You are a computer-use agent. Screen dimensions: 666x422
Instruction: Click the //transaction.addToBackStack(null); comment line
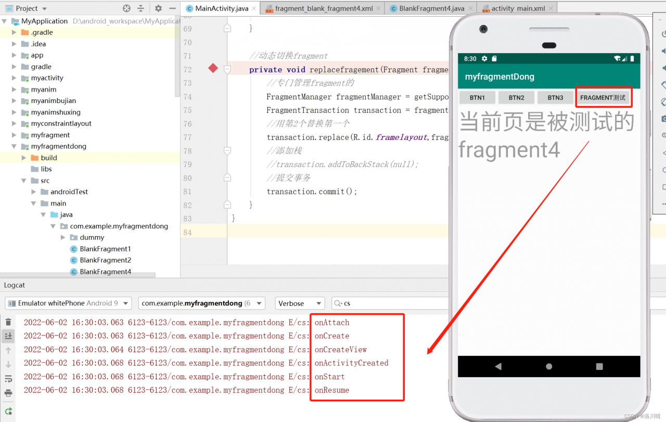(342, 164)
